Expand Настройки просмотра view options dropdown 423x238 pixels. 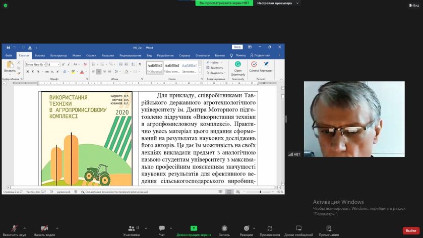pyautogui.click(x=277, y=3)
